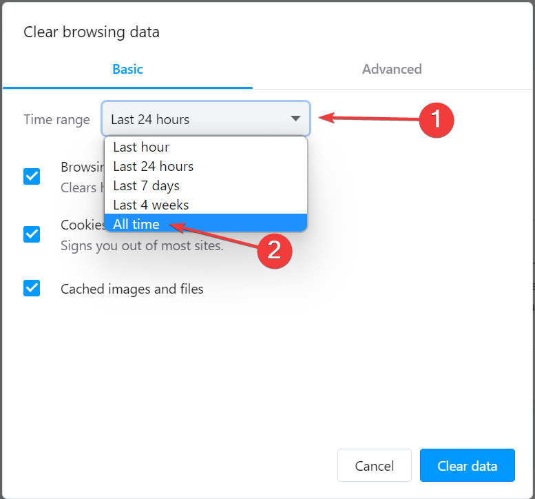535x499 pixels.
Task: Click the red number 1 marker
Action: [436, 119]
